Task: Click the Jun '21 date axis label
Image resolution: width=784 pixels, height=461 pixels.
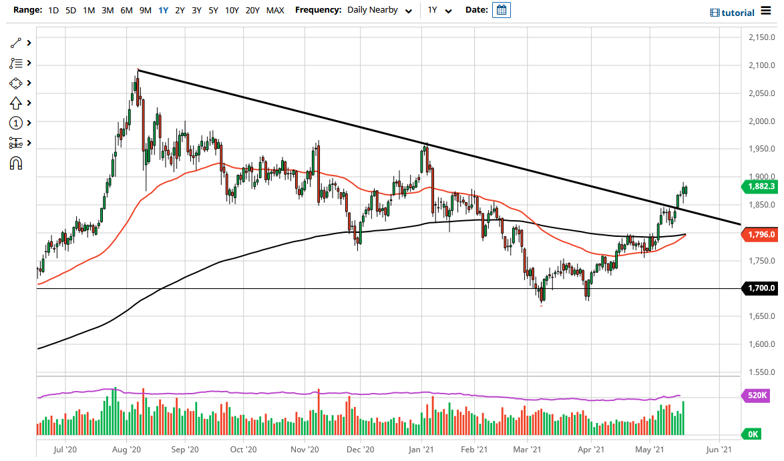Action: [x=719, y=450]
